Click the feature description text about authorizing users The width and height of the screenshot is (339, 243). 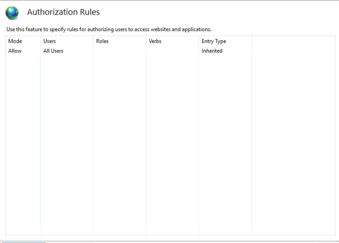pyautogui.click(x=109, y=29)
